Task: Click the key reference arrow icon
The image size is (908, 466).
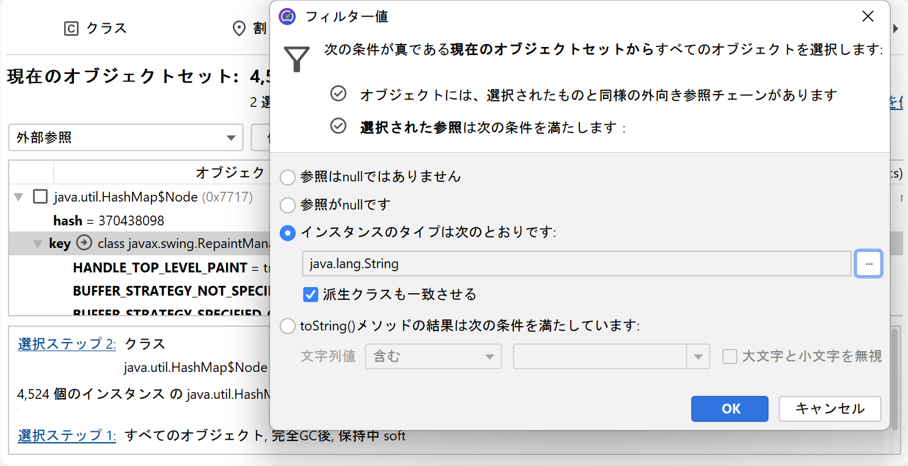Action: pos(84,243)
